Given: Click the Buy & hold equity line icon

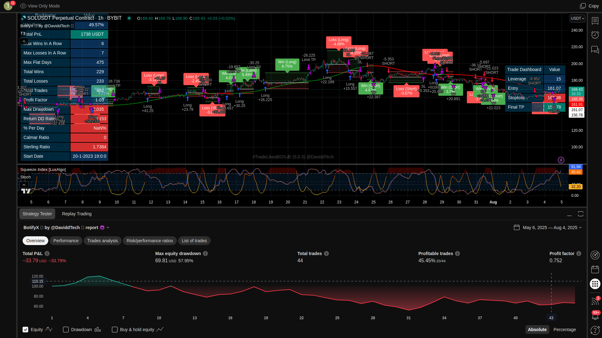Looking at the screenshot, I should tap(160, 329).
